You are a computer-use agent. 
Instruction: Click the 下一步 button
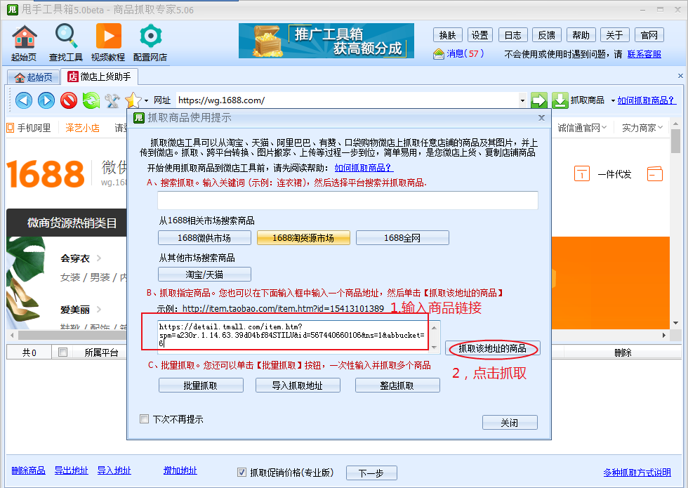[x=371, y=473]
